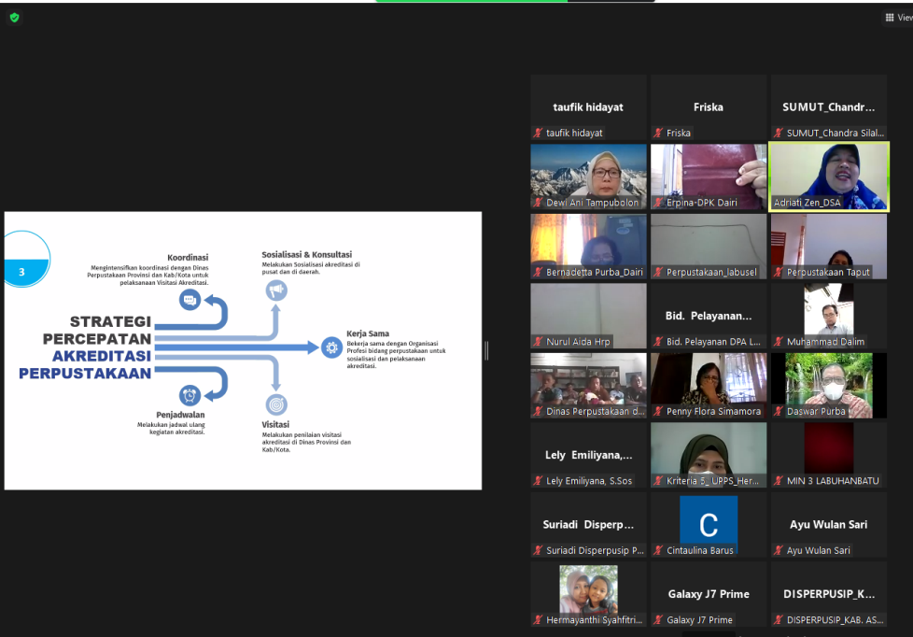Select the Galaxy J7 Prime participant tile
Image resolution: width=913 pixels, height=637 pixels.
(708, 594)
